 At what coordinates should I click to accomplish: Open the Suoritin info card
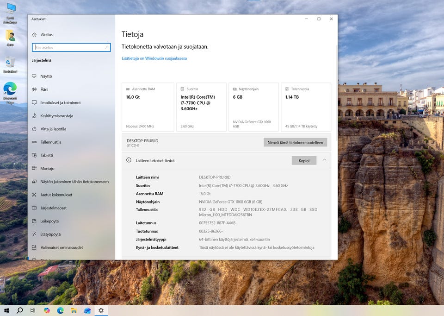(x=201, y=107)
